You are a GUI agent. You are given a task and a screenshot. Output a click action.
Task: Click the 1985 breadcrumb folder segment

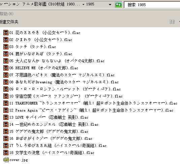click(90, 4)
